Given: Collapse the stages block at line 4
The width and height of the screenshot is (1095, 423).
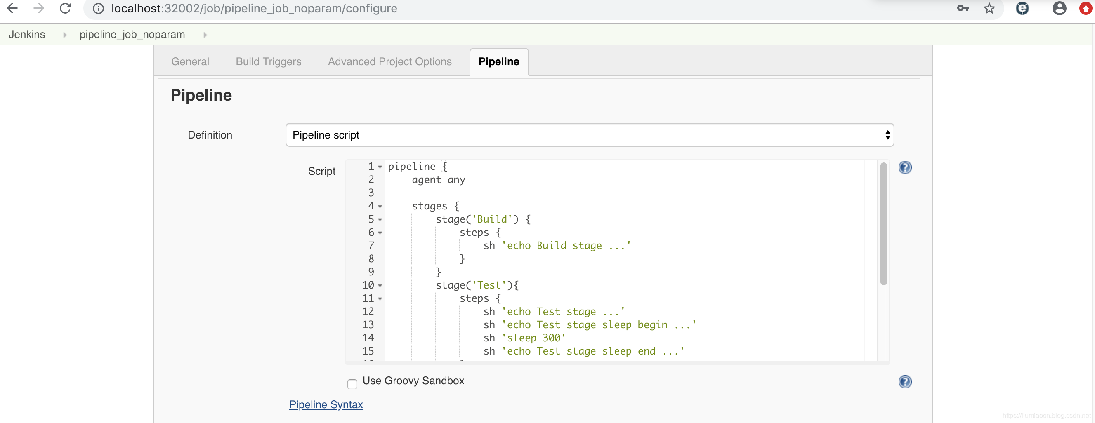Looking at the screenshot, I should pos(380,207).
